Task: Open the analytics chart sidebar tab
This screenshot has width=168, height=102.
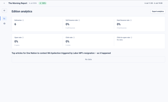Action: pyautogui.click(x=5, y=18)
